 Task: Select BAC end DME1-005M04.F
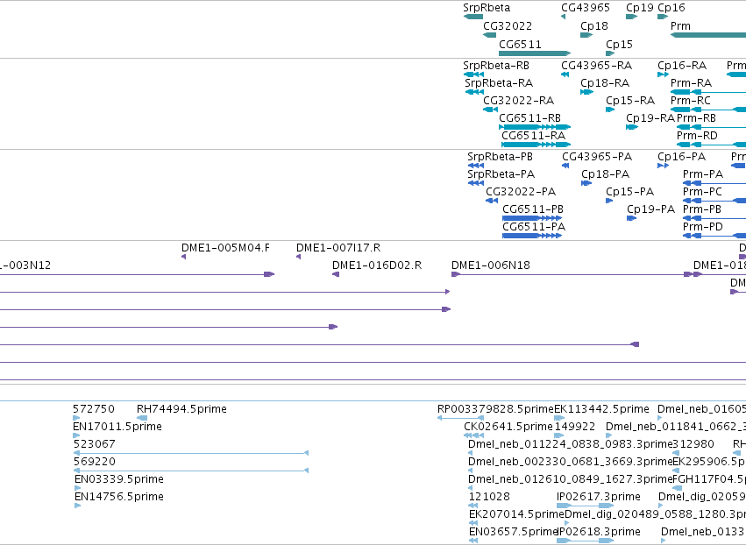click(x=225, y=248)
